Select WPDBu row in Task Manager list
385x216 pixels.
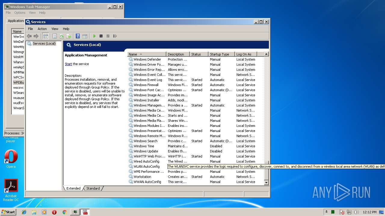[18, 82]
